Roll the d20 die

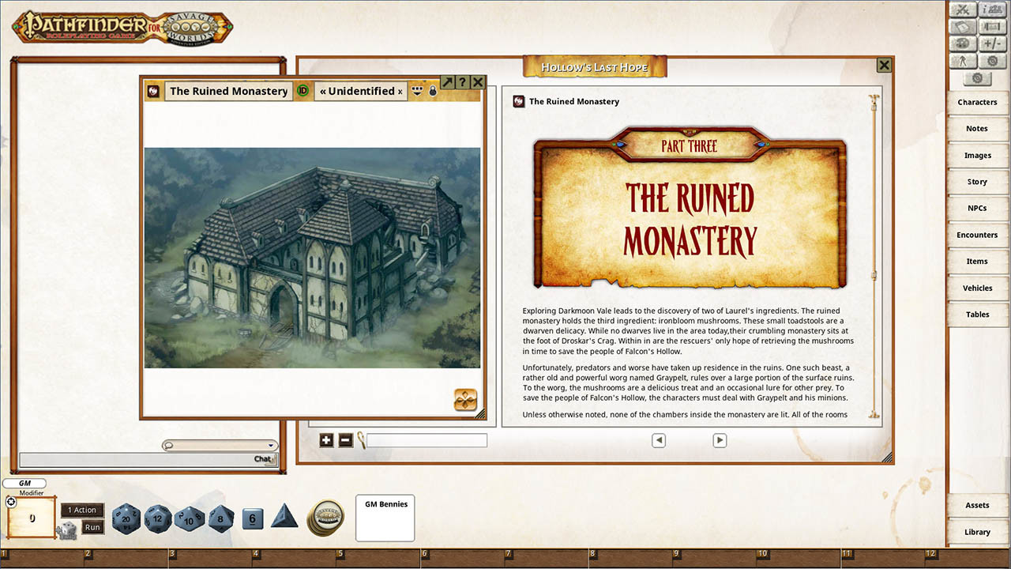(126, 519)
